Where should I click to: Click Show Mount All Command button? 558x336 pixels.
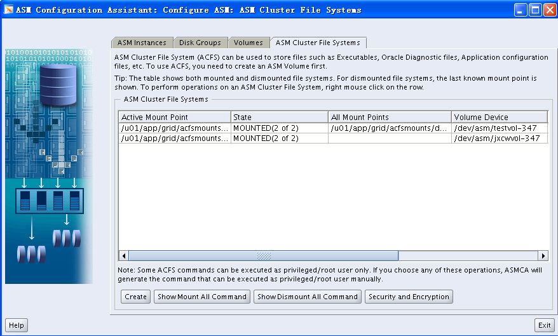(x=201, y=297)
